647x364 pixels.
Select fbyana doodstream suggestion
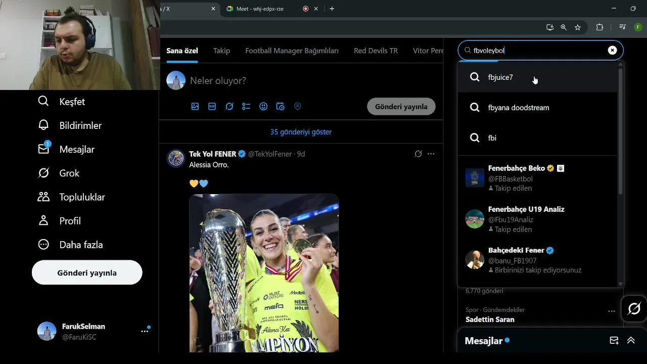tap(538, 108)
